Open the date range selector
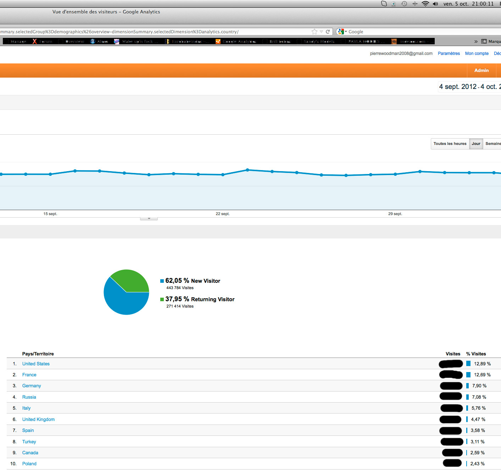The height and width of the screenshot is (472, 501). [469, 87]
